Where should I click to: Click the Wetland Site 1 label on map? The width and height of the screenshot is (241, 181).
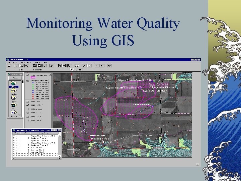(x=98, y=135)
